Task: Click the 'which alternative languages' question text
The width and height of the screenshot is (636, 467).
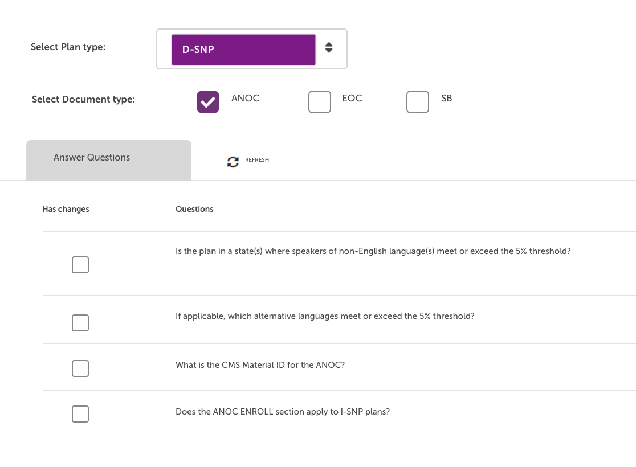Action: tap(325, 316)
